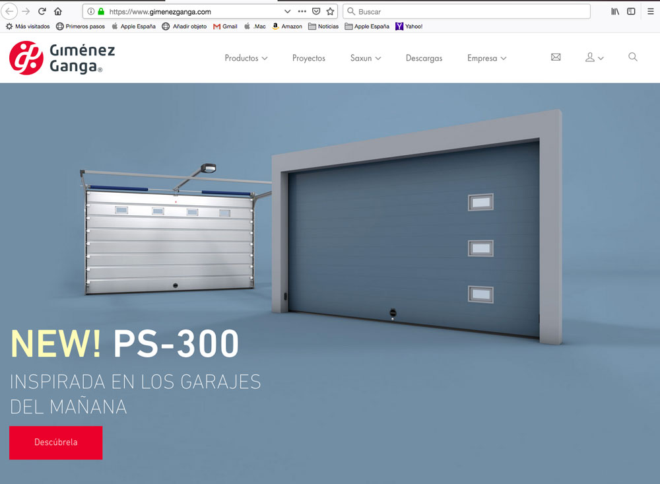The width and height of the screenshot is (660, 484).
Task: Expand the Saxun menu
Action: point(366,58)
